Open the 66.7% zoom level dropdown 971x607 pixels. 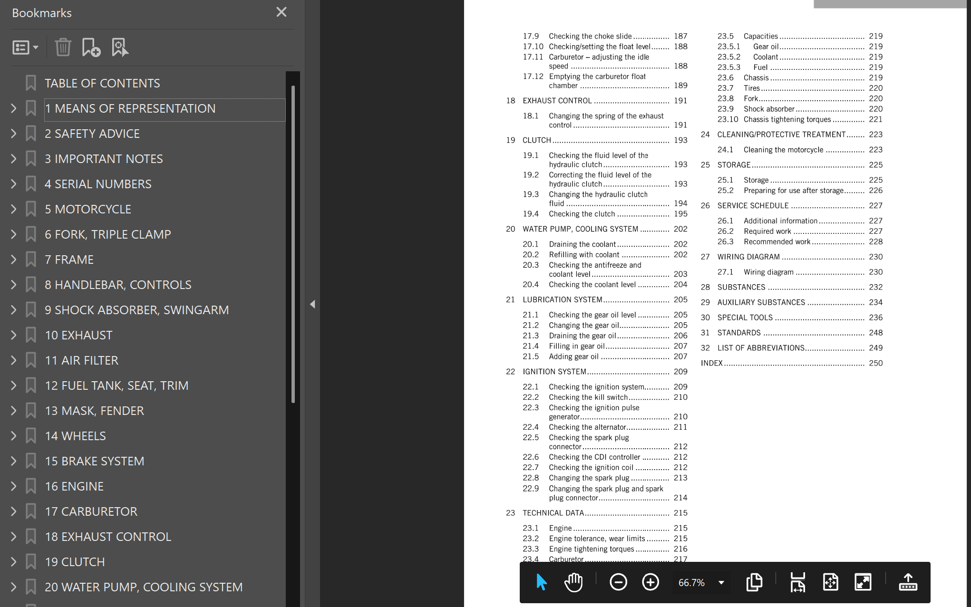click(721, 582)
